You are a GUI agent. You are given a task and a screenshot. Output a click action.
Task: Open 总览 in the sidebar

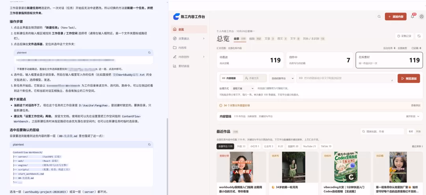[x=189, y=29]
